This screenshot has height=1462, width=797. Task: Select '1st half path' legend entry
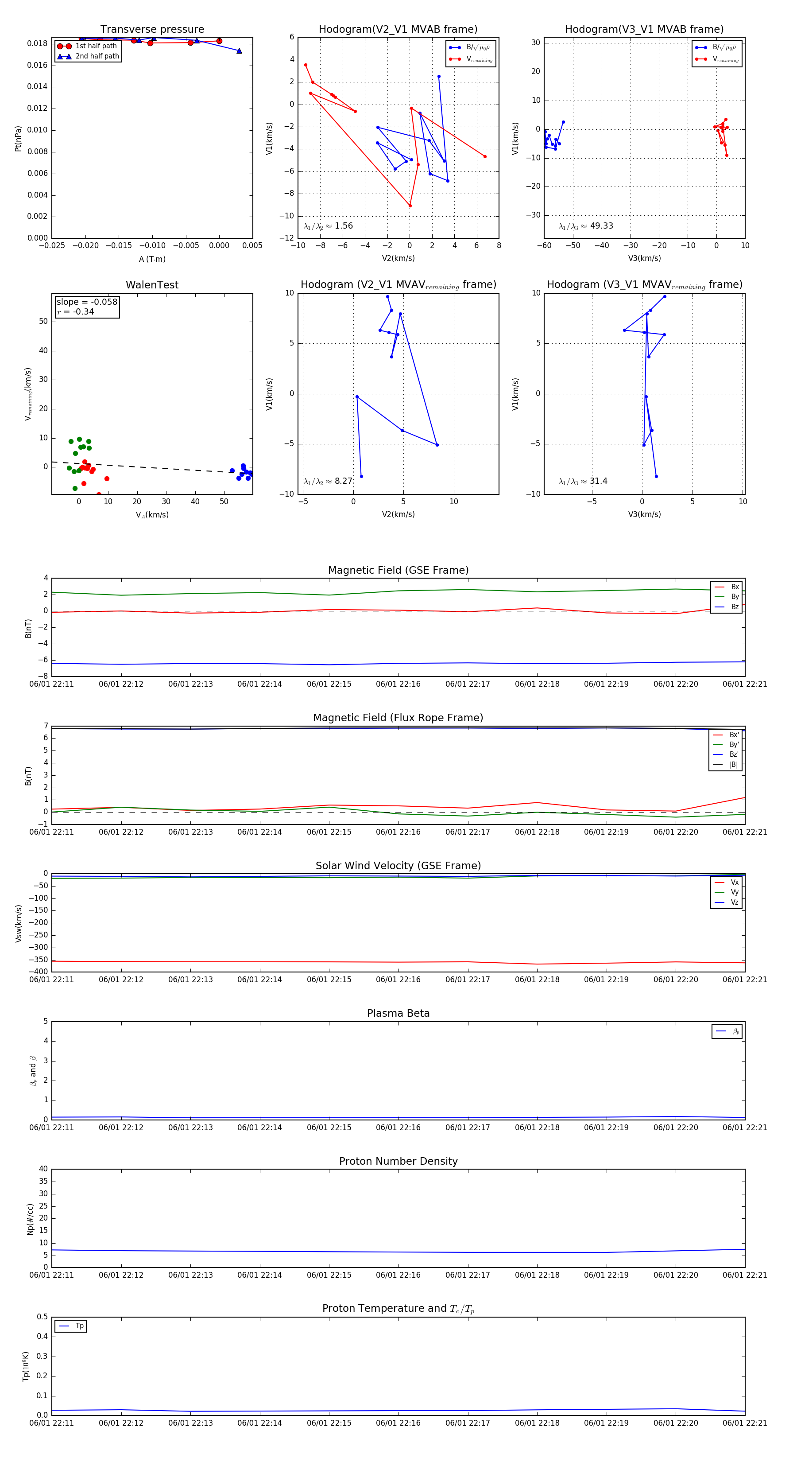(87, 46)
